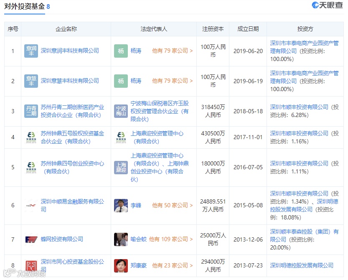Click the name 李峰
Viewport: 348px width, 280px height.
click(136, 205)
